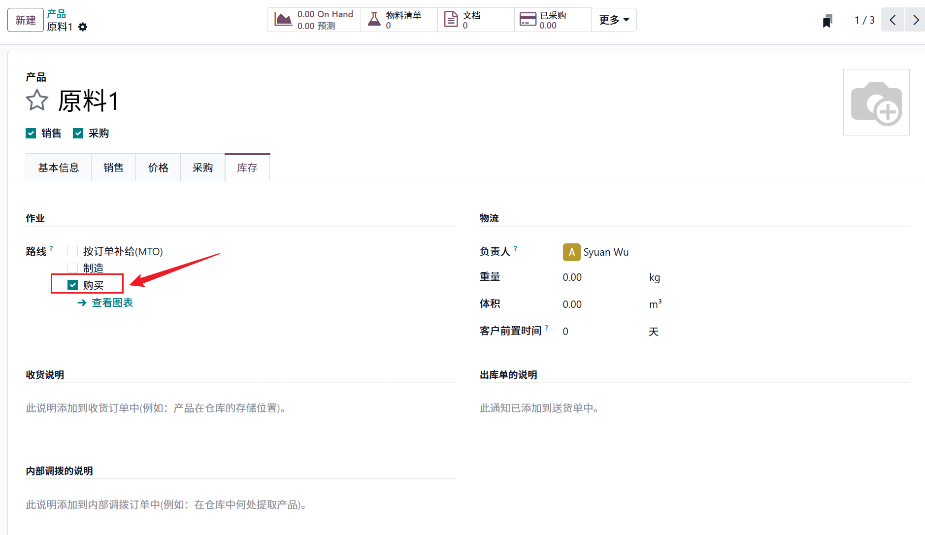Mark product as favorite with star icon
The width and height of the screenshot is (925, 535).
(37, 100)
